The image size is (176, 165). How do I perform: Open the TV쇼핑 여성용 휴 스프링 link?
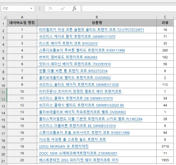(x=72, y=139)
